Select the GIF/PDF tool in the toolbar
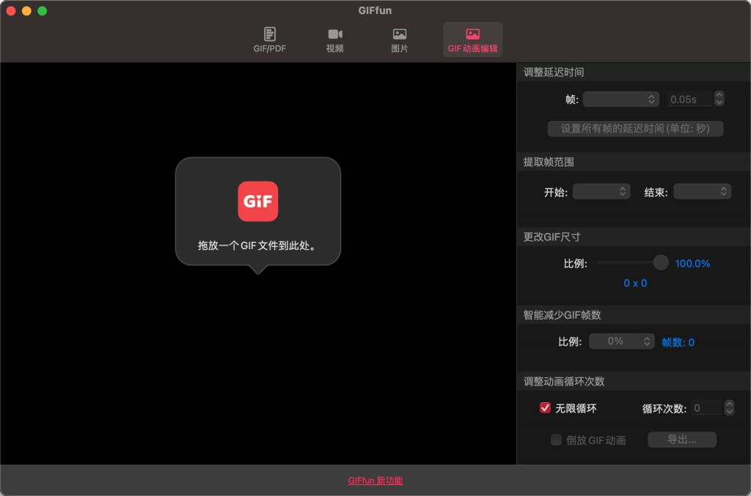 coord(269,39)
